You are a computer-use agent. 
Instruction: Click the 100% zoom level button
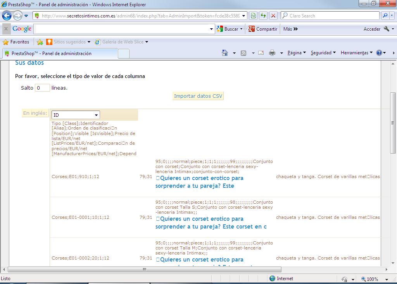369,279
